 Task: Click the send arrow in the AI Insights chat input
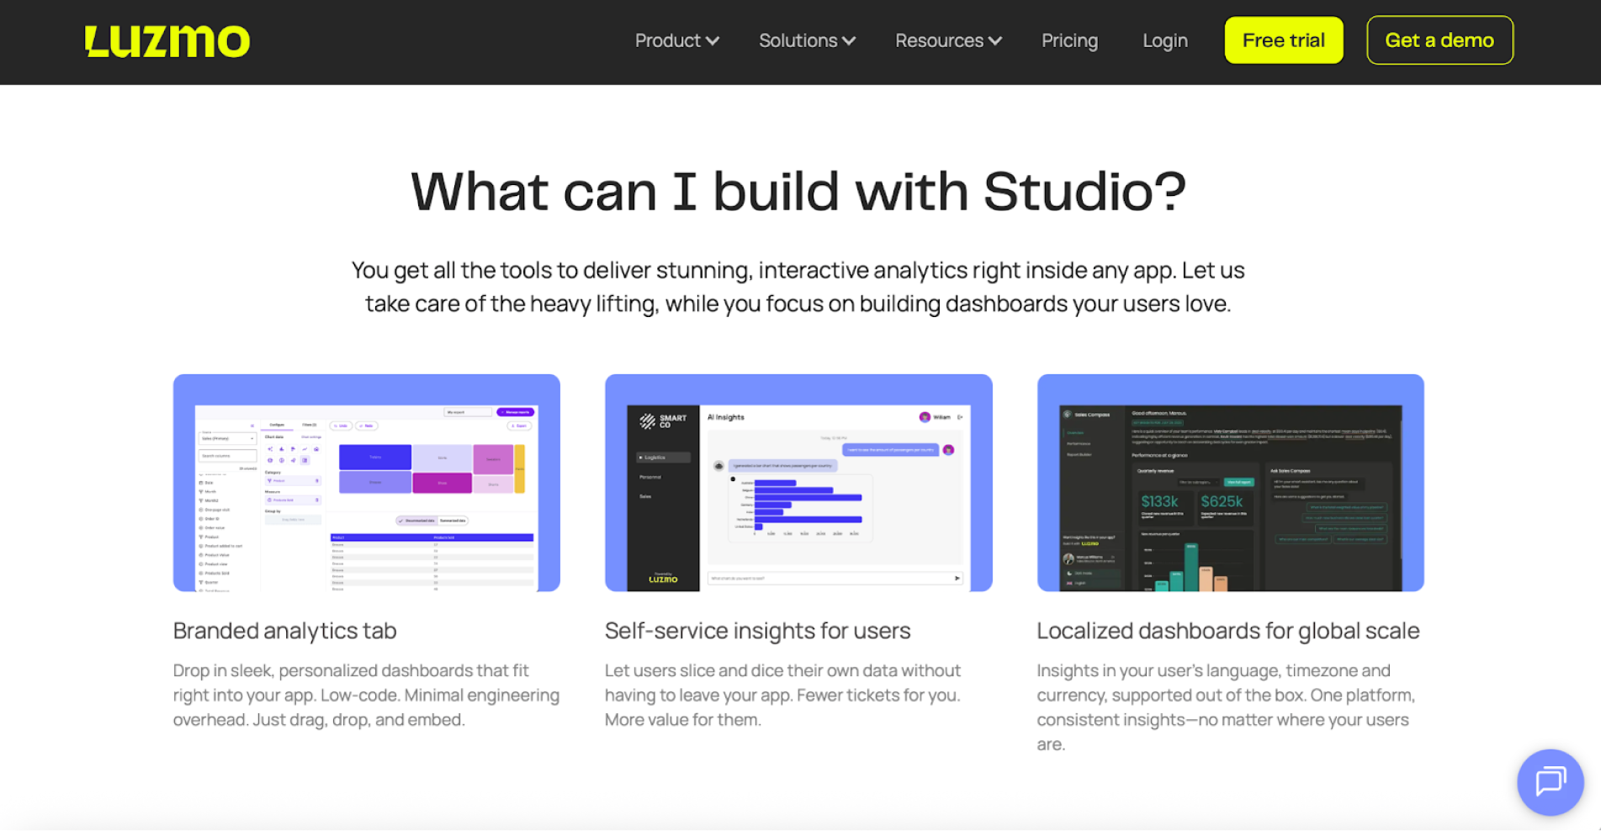click(x=959, y=579)
